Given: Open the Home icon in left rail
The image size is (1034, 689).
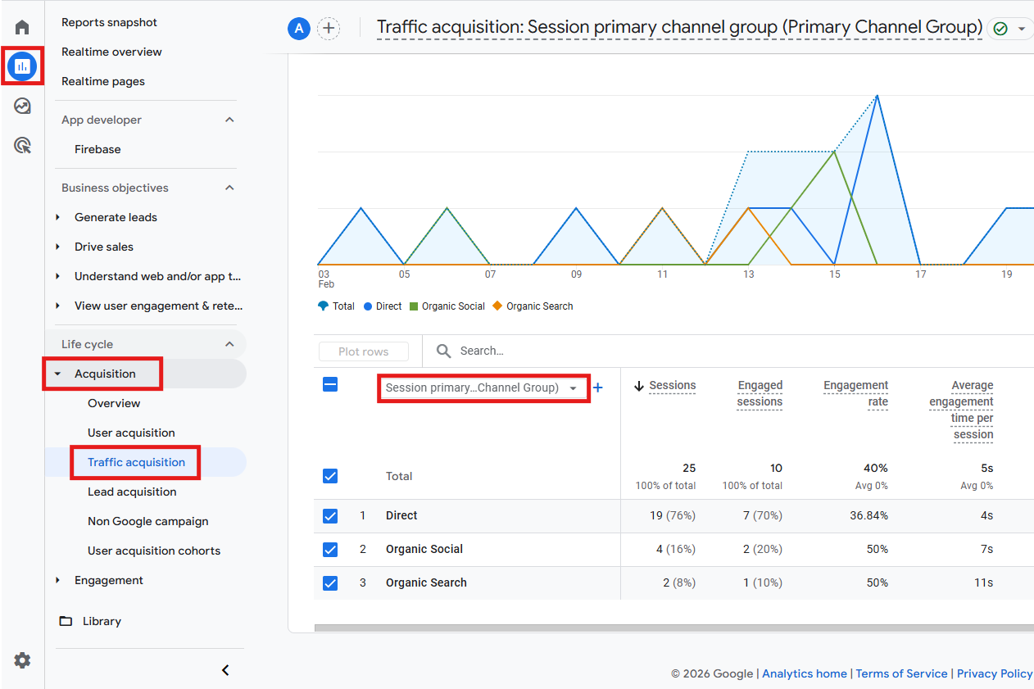Looking at the screenshot, I should (x=22, y=27).
